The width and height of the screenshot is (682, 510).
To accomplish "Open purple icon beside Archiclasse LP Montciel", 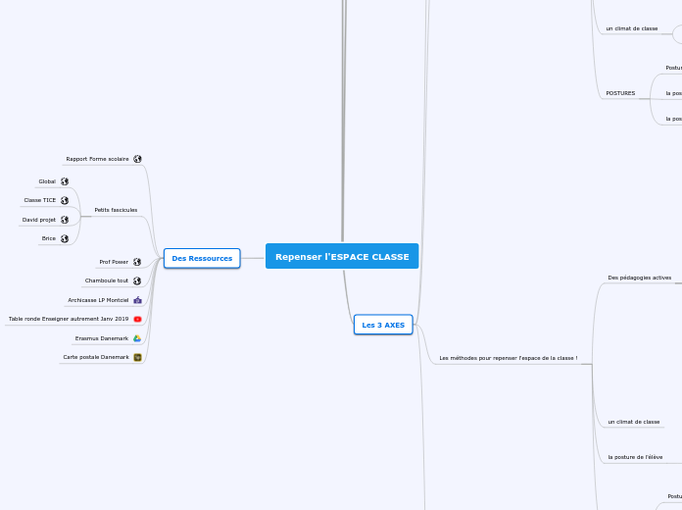I will (138, 300).
